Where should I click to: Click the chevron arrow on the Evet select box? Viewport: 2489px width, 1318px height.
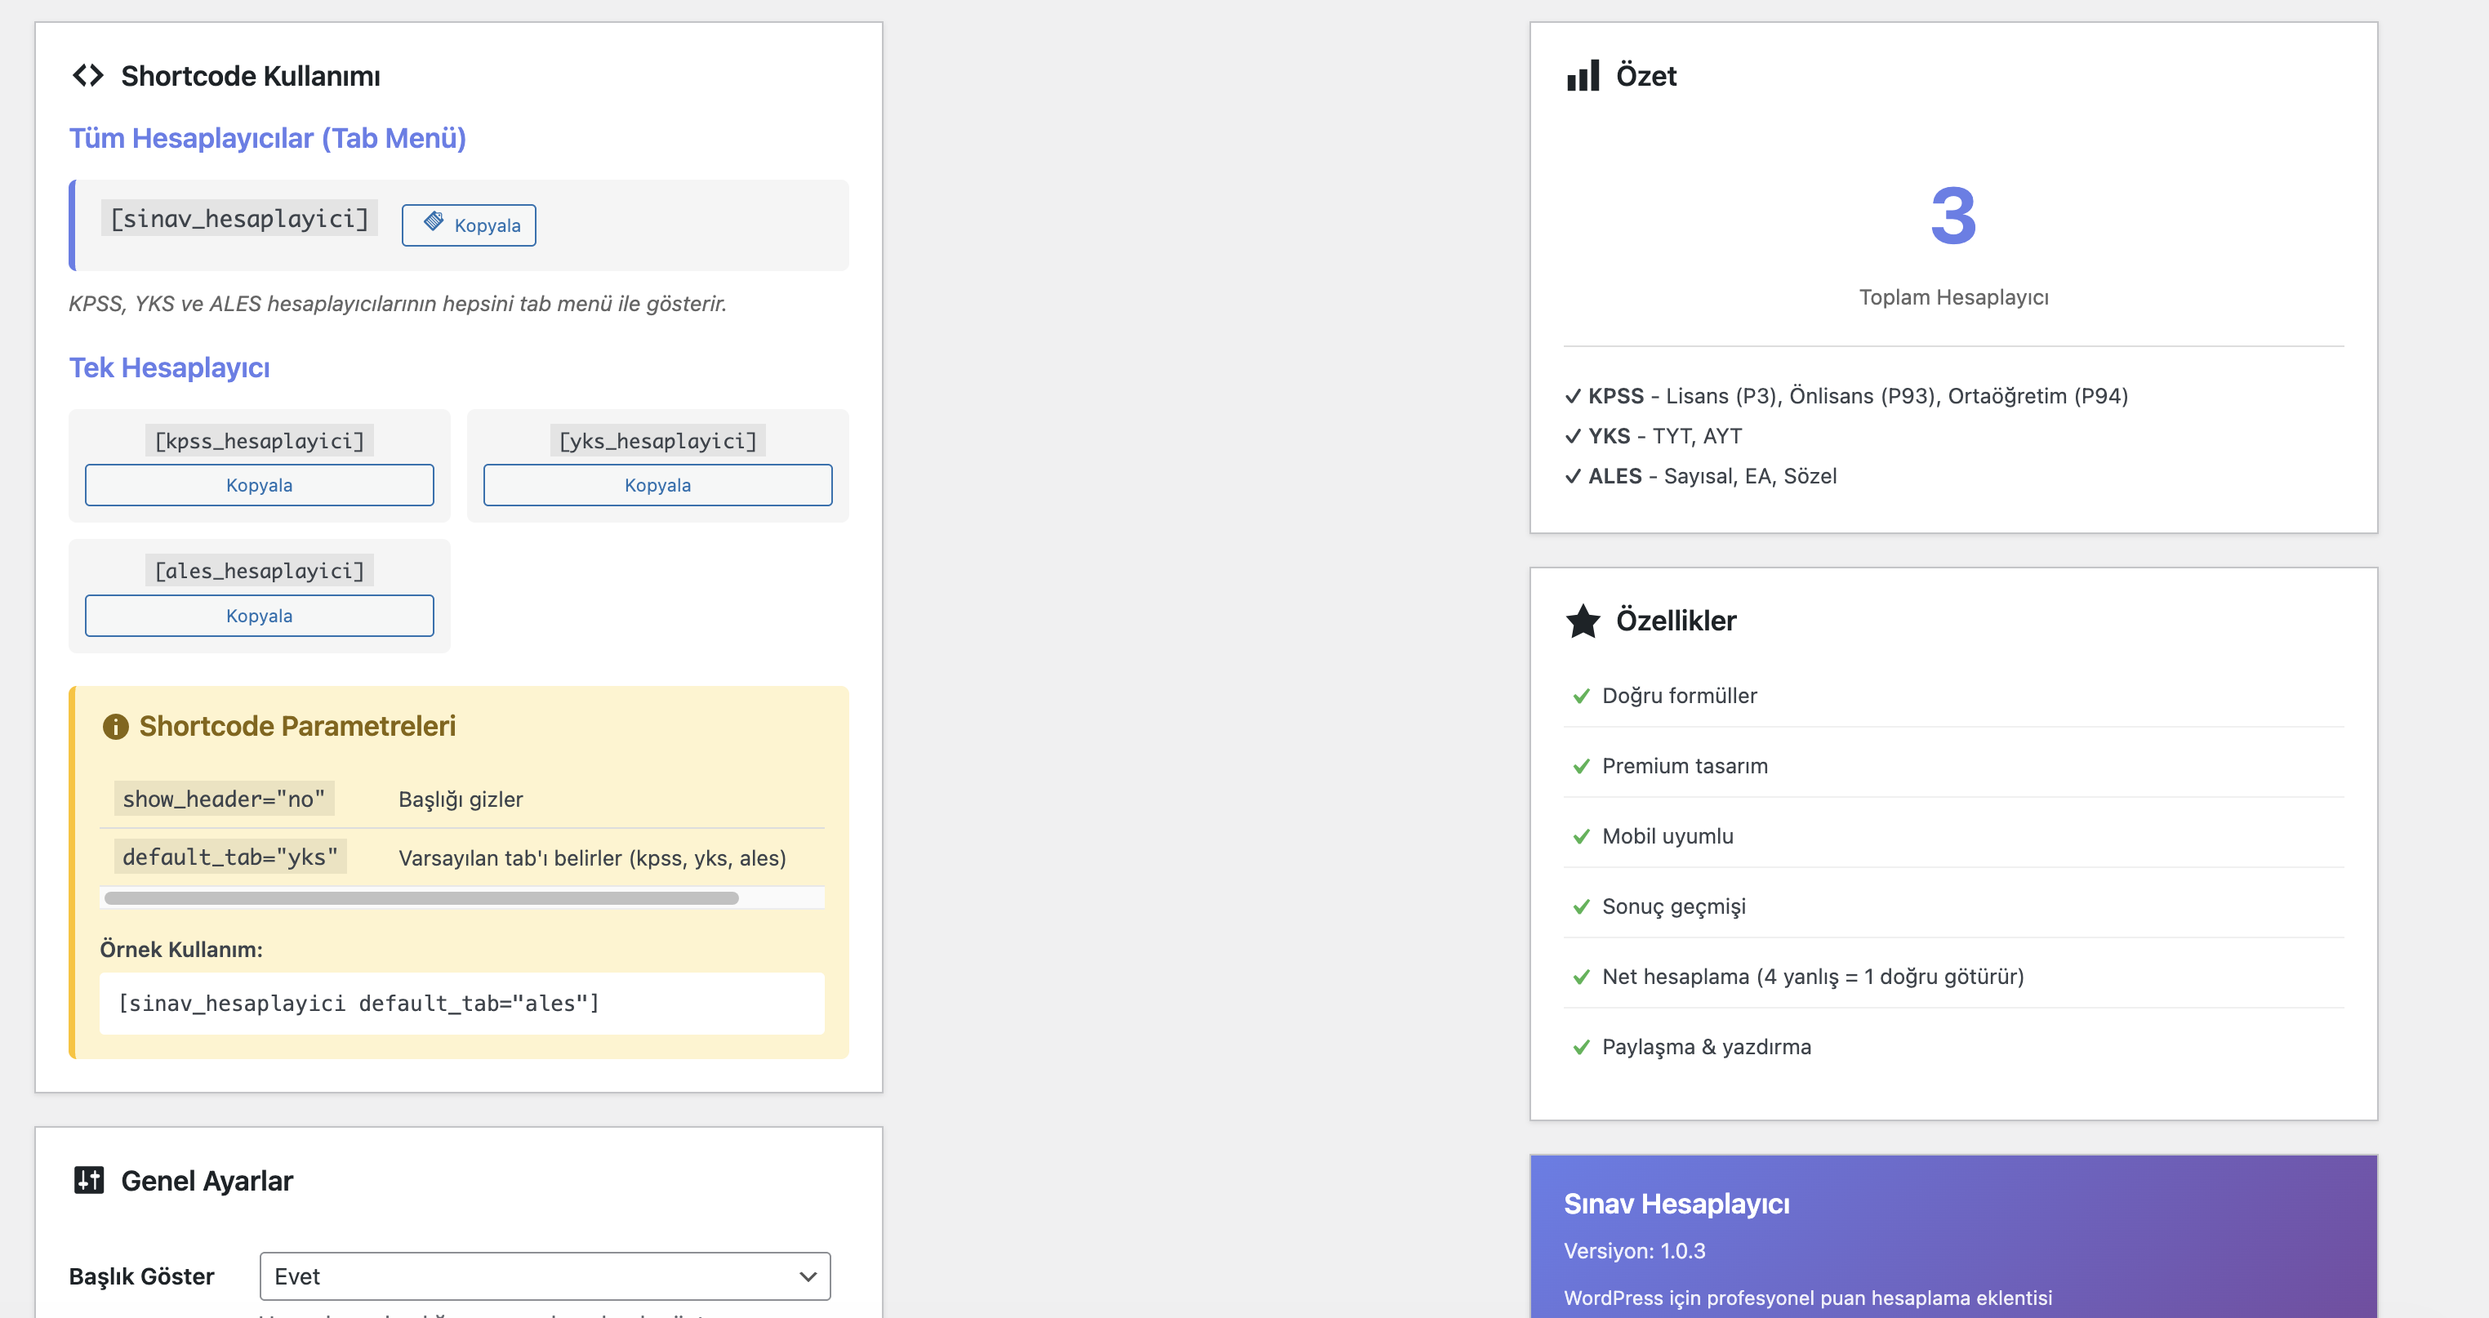(x=808, y=1276)
